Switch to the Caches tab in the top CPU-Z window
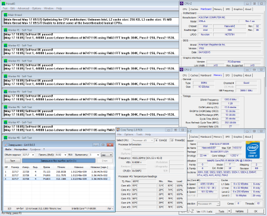The image size is (267, 216). [x=194, y=9]
